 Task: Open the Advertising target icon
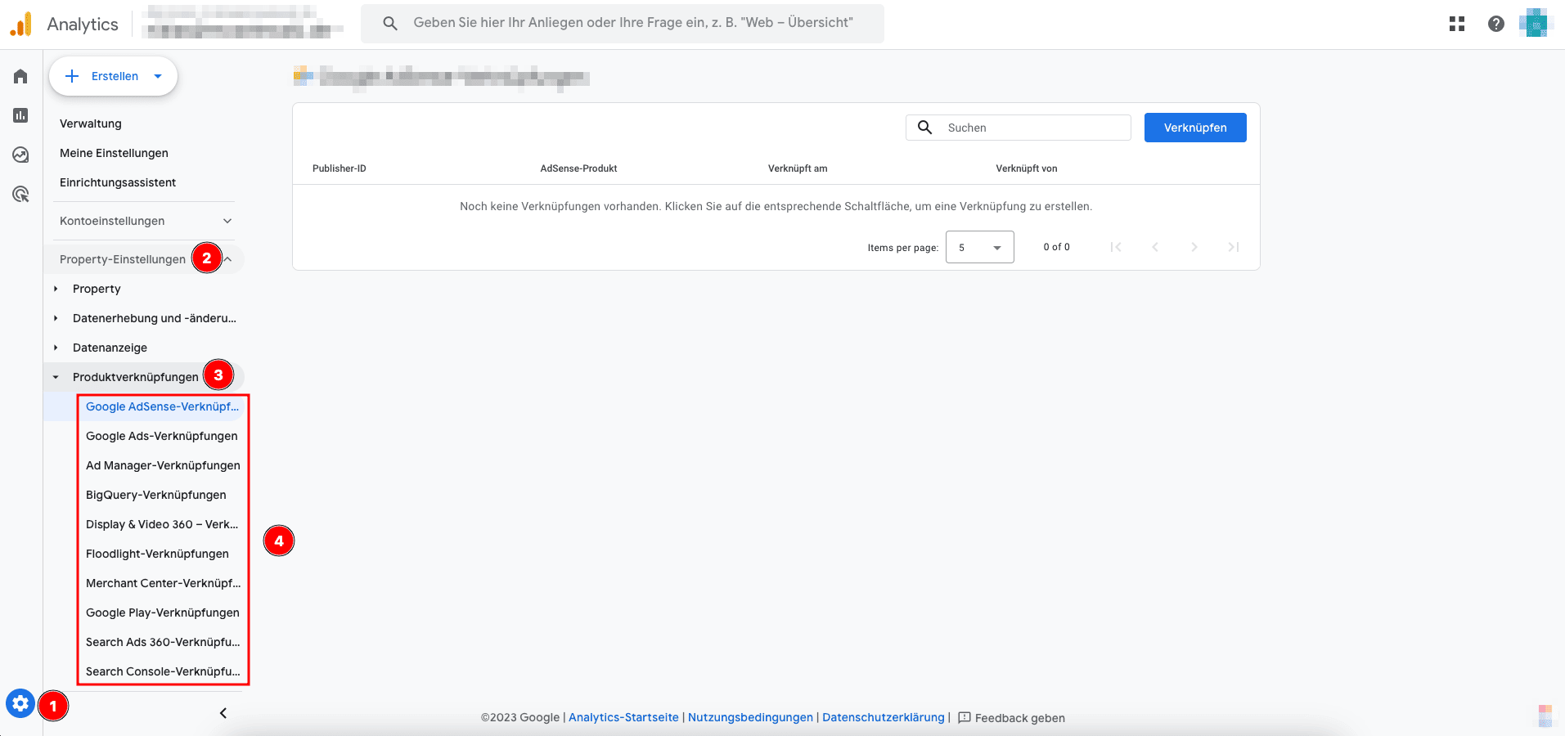[x=20, y=194]
